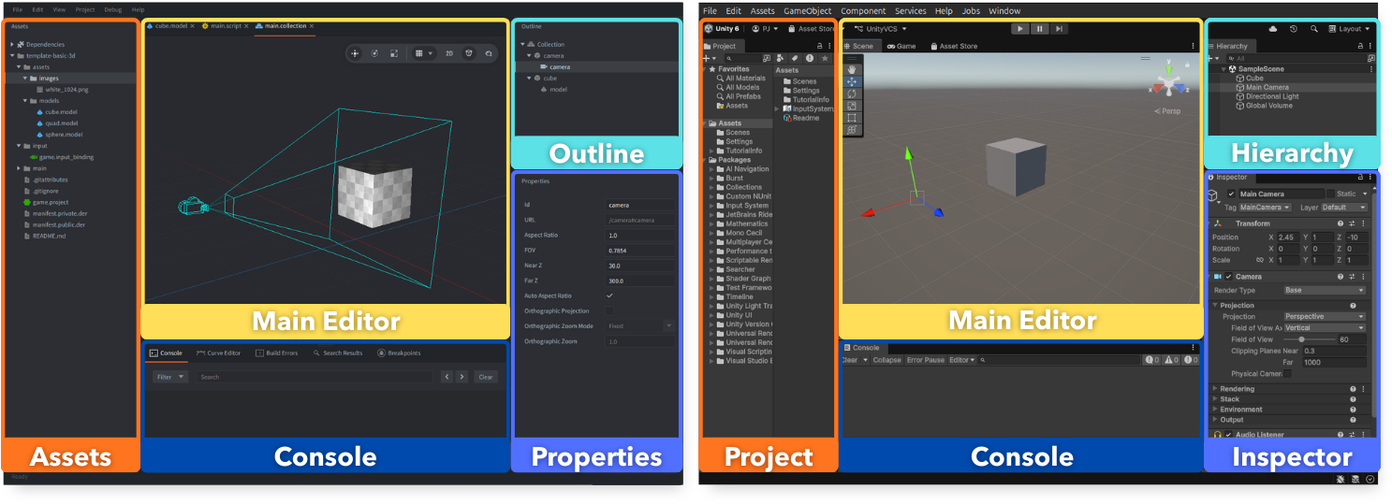Select the Move tool in Defold viewport toolbar

pos(355,53)
